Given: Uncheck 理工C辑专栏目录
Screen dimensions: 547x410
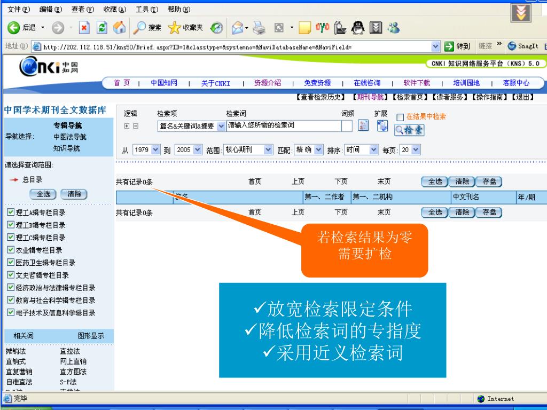Looking at the screenshot, I should click(x=11, y=237).
